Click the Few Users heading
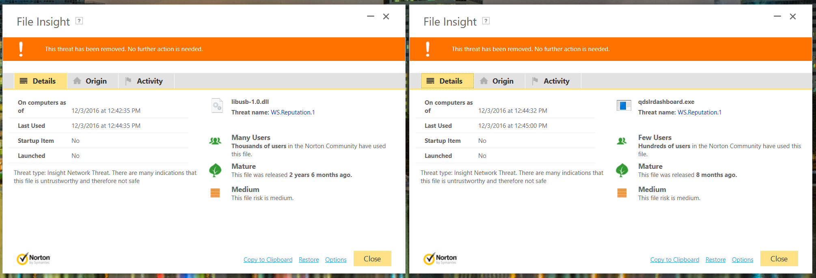This screenshot has height=278, width=816. pyautogui.click(x=655, y=138)
